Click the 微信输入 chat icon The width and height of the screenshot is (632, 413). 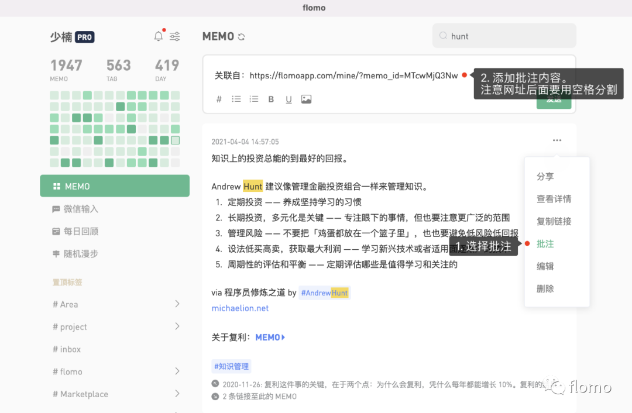click(56, 209)
